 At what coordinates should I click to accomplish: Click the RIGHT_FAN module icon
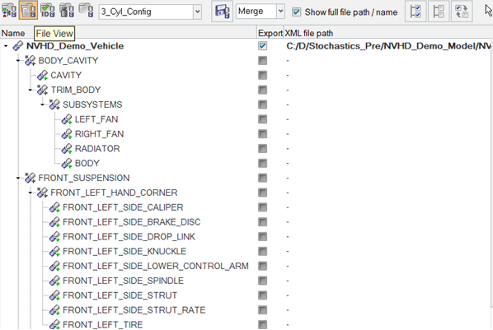click(x=67, y=134)
